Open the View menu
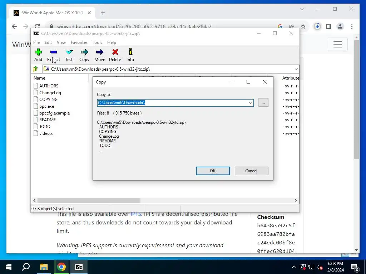The image size is (366, 274). point(61,42)
